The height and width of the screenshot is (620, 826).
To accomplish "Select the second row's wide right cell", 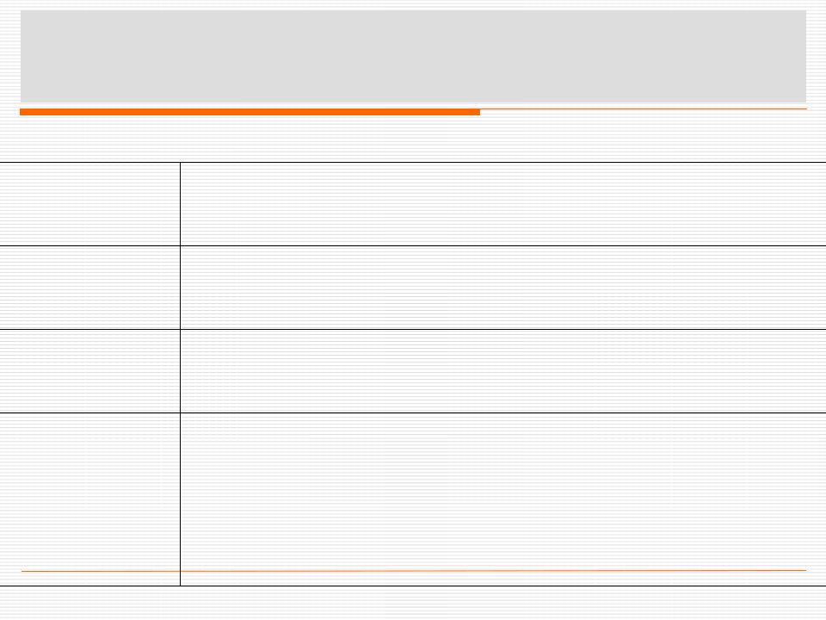I will coord(503,288).
